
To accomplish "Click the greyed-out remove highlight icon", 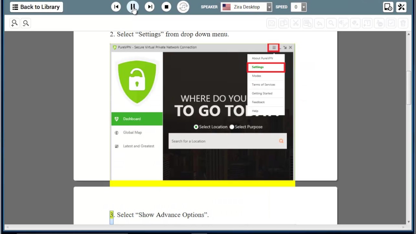I will coord(379,23).
